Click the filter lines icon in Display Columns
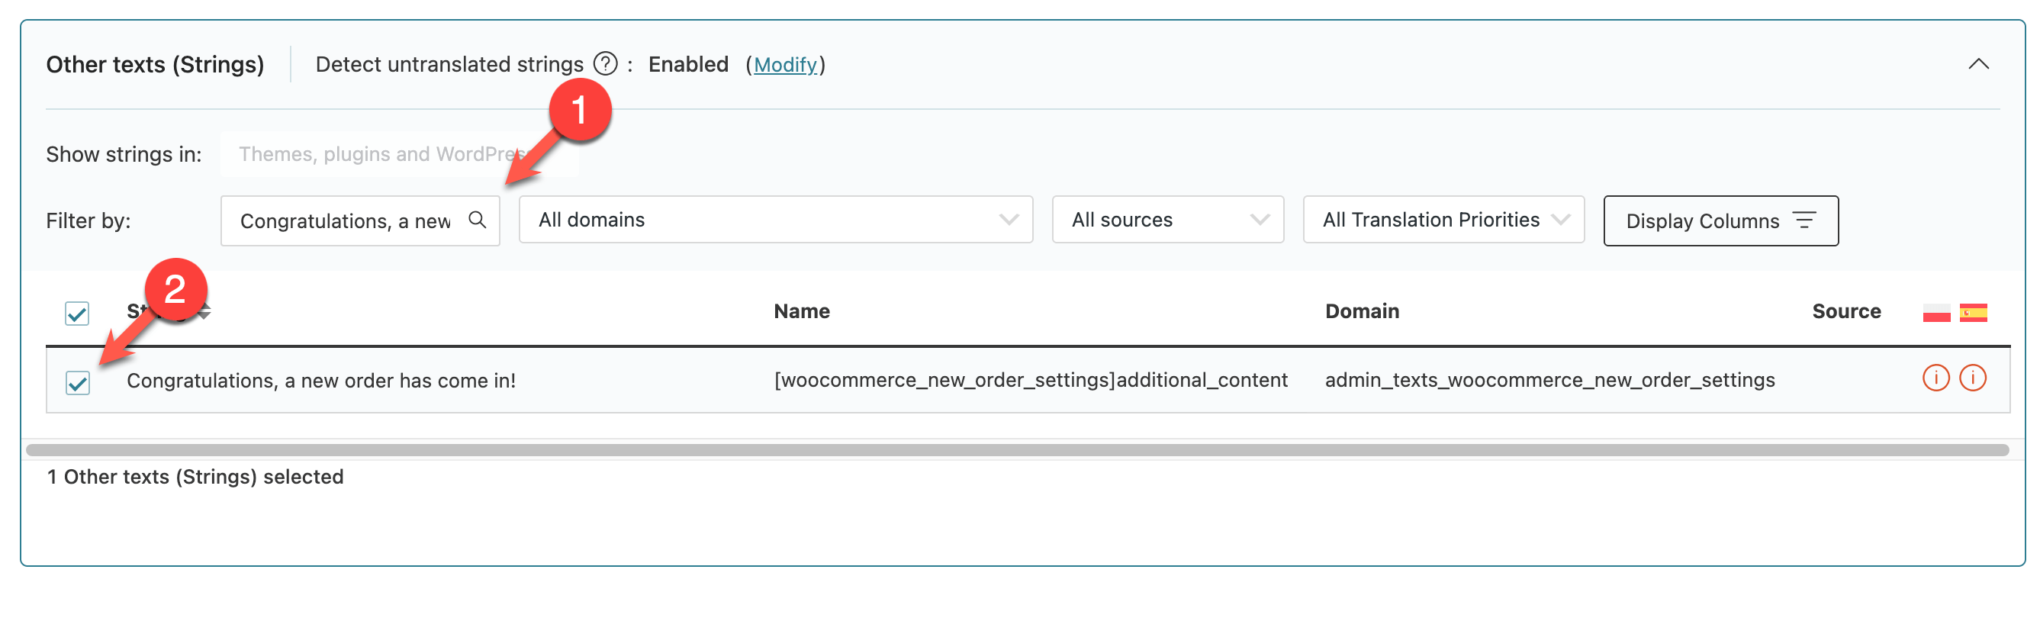Image resolution: width=2040 pixels, height=621 pixels. click(1804, 220)
